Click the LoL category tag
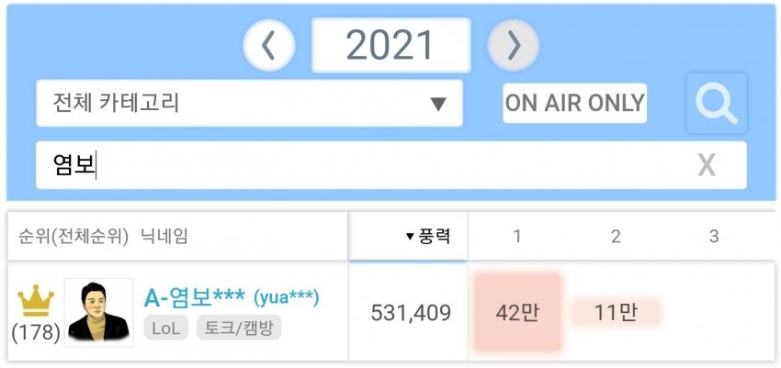The height and width of the screenshot is (368, 781). [x=166, y=329]
